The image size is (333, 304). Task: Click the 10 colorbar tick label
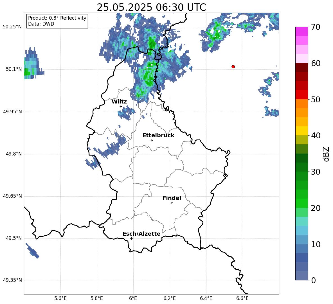coord(316,244)
